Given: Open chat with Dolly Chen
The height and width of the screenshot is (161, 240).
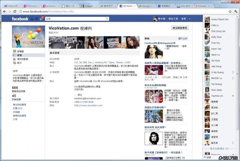Looking at the screenshot, I should tap(219, 37).
